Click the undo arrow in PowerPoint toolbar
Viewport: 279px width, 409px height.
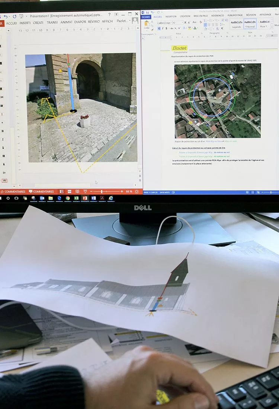click(6, 16)
